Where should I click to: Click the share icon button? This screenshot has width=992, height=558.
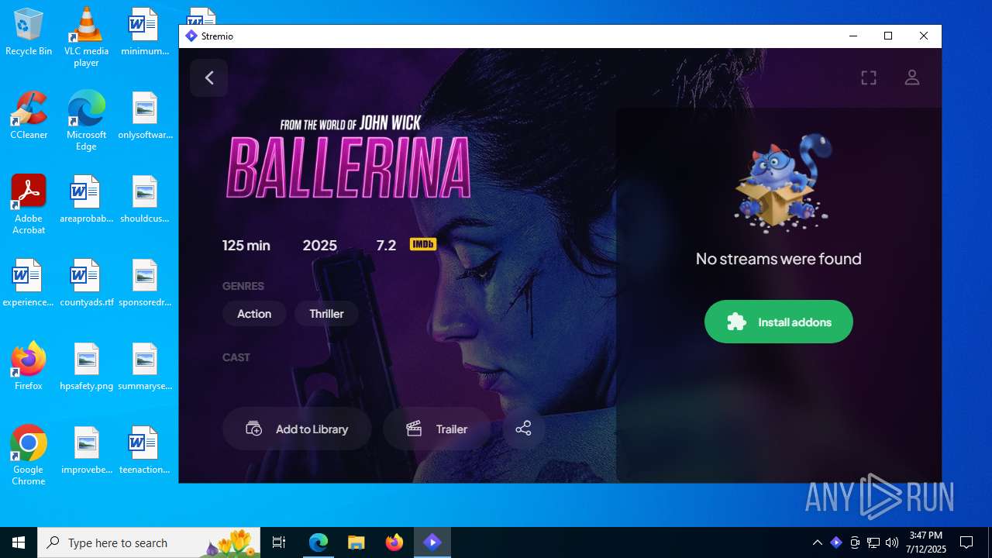point(523,429)
